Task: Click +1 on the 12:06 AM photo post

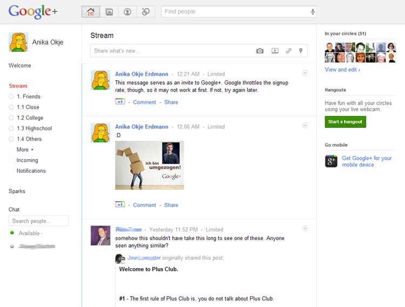Action: click(x=120, y=204)
